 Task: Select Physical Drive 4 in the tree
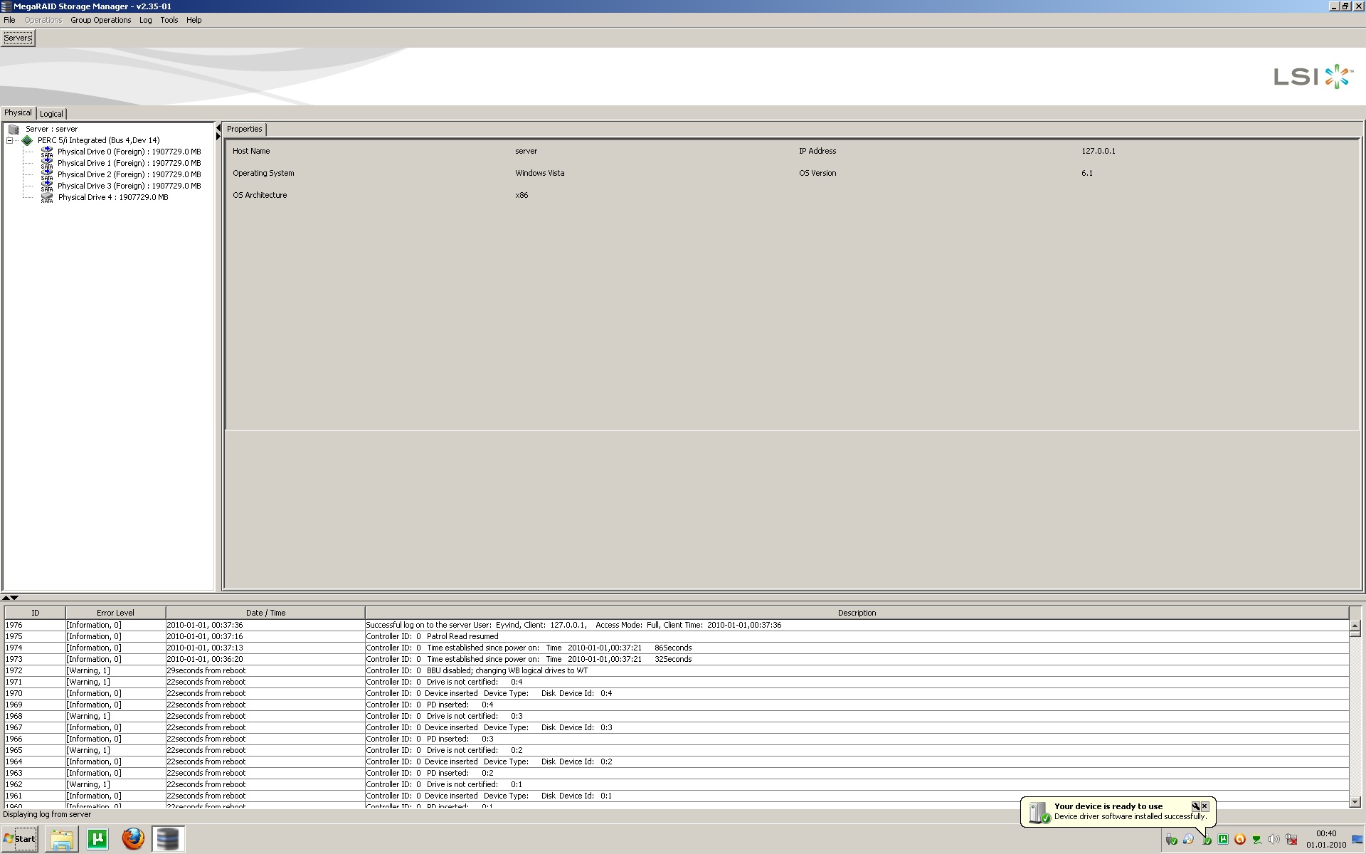click(x=113, y=198)
